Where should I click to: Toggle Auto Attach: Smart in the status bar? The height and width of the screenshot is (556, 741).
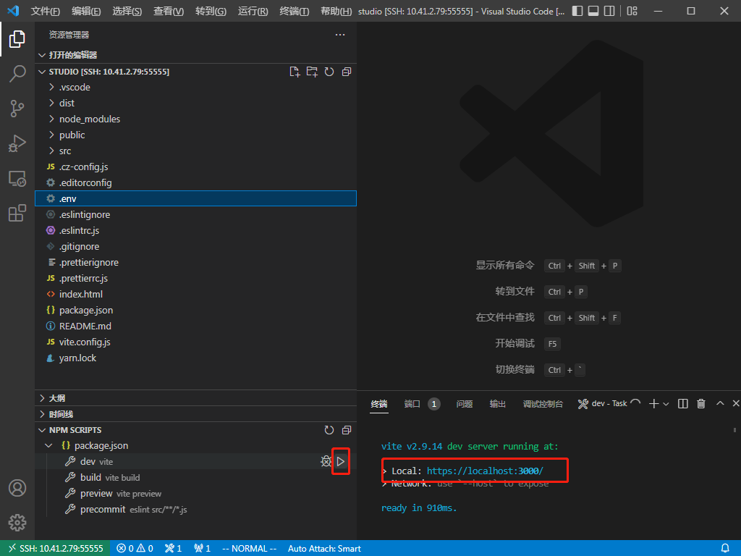click(323, 548)
